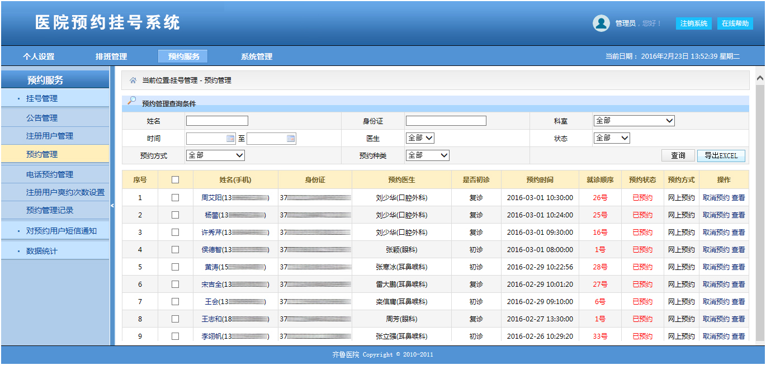This screenshot has height=365, width=766.
Task: View details for 周艾阳's appointment
Action: coord(739,198)
